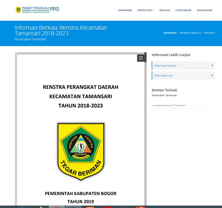Click the PPID Kabupaten Bogor logo in the header

(37, 10)
